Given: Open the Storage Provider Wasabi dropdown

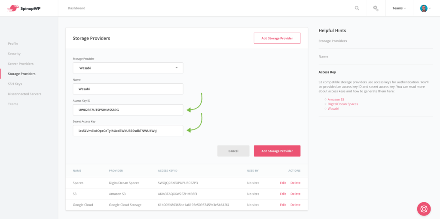Looking at the screenshot, I should pyautogui.click(x=128, y=68).
